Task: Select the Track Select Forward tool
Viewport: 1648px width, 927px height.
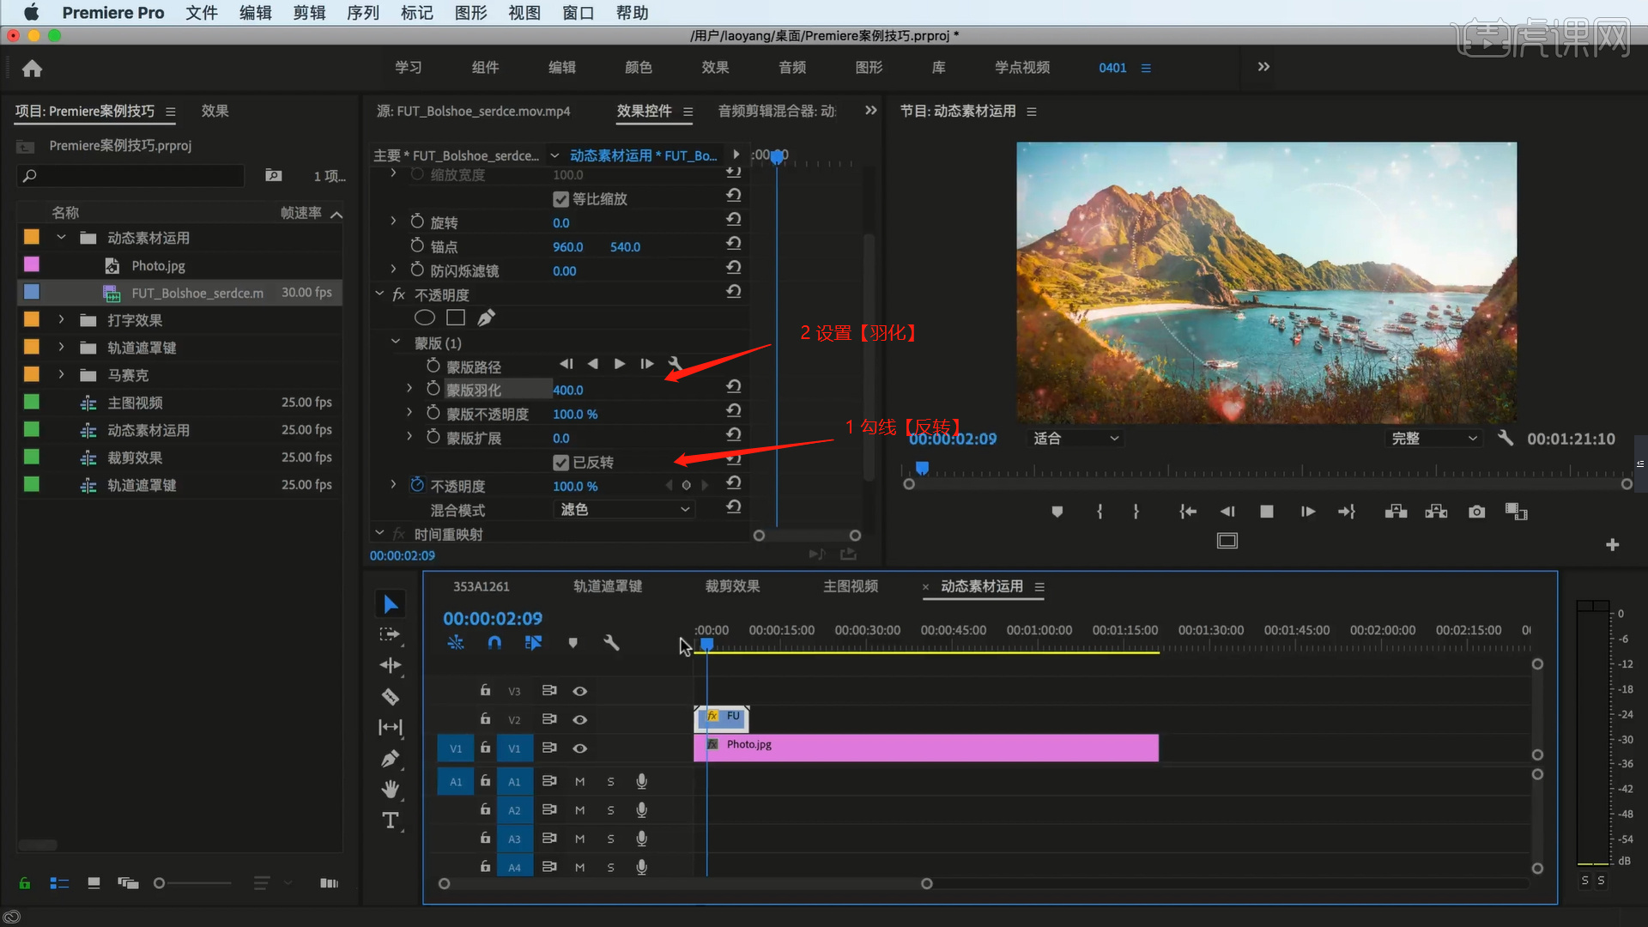Action: coord(391,634)
